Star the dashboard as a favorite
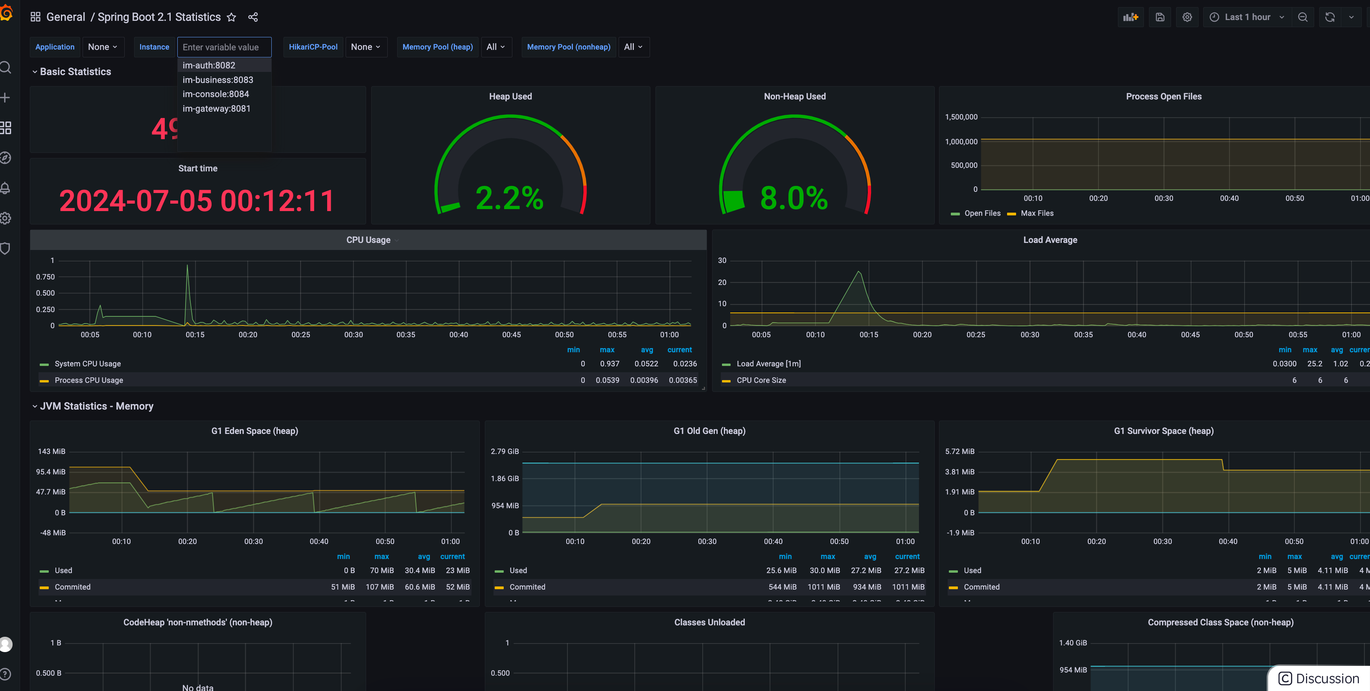 [x=231, y=17]
